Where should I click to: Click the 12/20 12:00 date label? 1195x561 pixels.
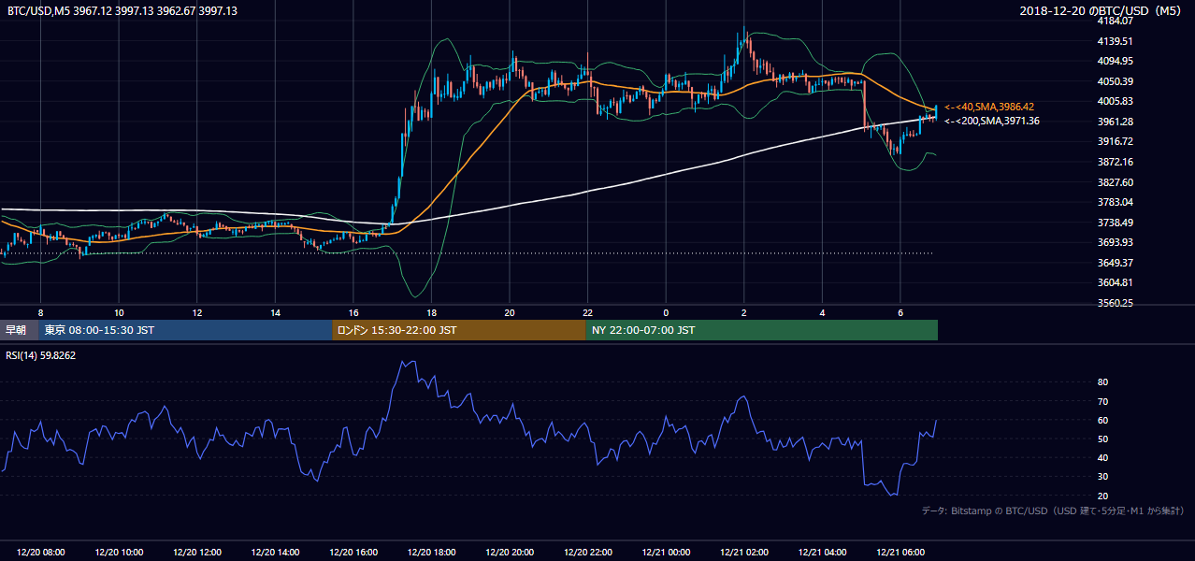coord(197,553)
